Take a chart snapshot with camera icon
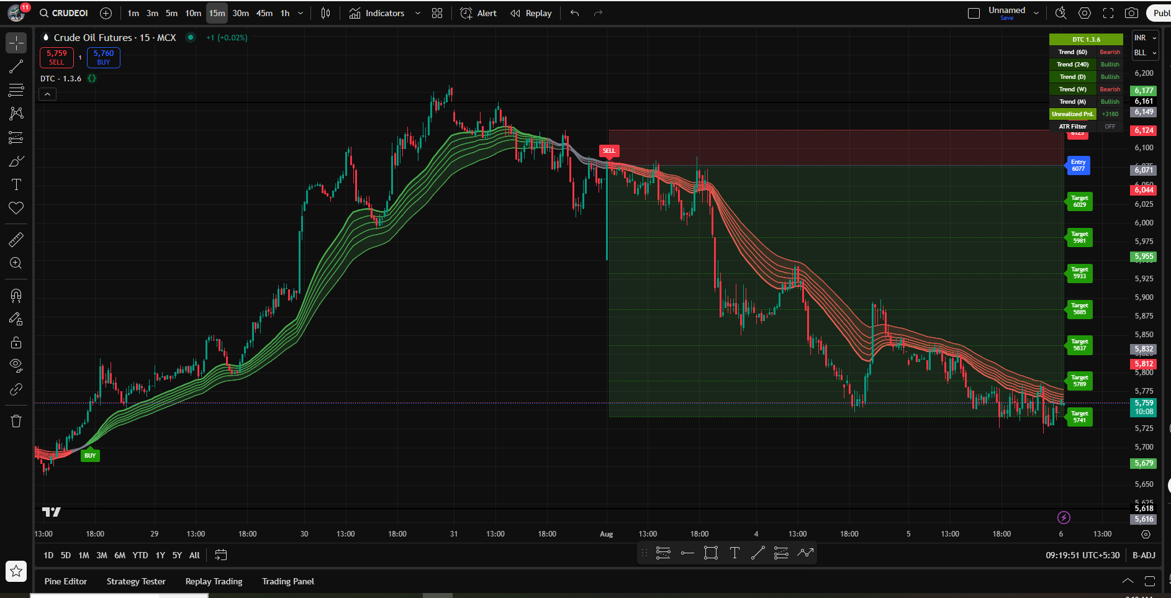 (x=1131, y=13)
